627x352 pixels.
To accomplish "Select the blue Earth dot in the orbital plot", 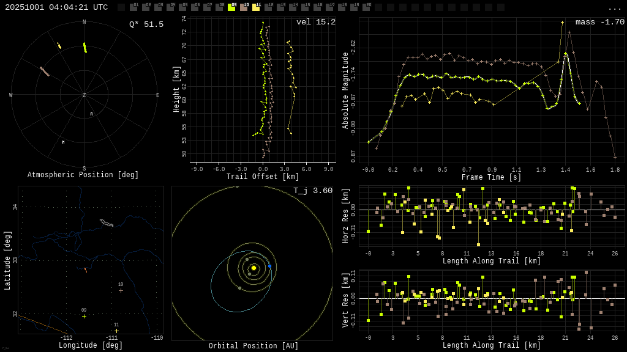I will [269, 266].
